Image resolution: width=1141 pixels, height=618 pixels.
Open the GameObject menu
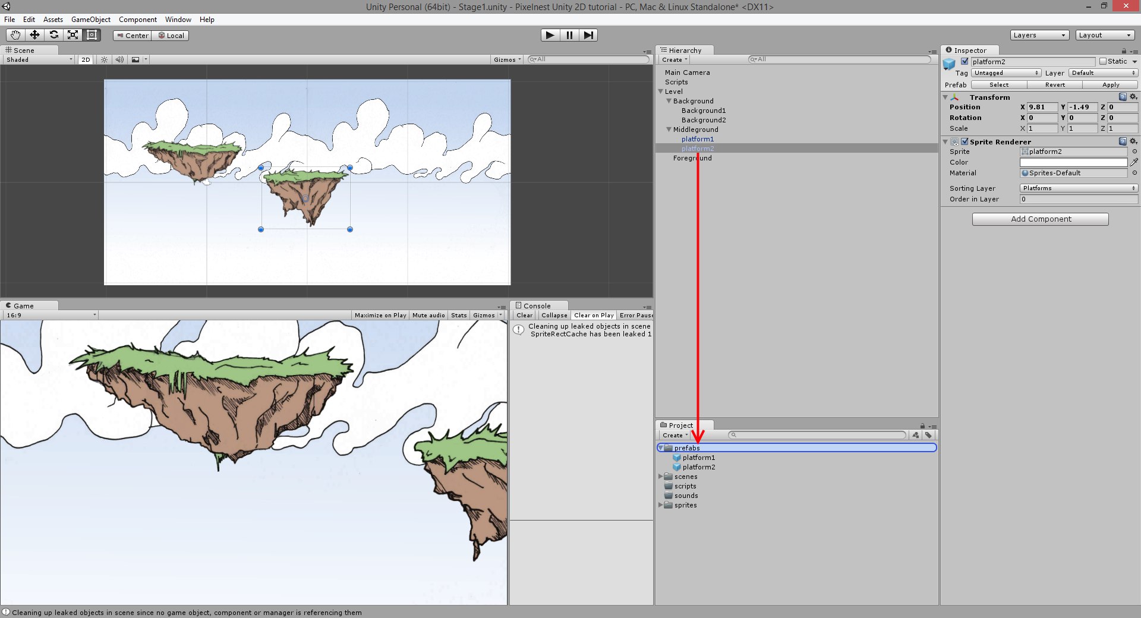90,20
